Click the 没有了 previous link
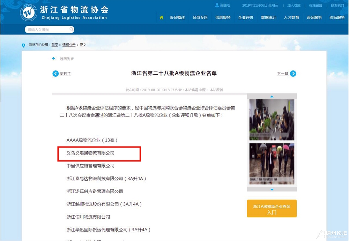Image resolution: width=349 pixels, height=241 pixels. pos(65,74)
